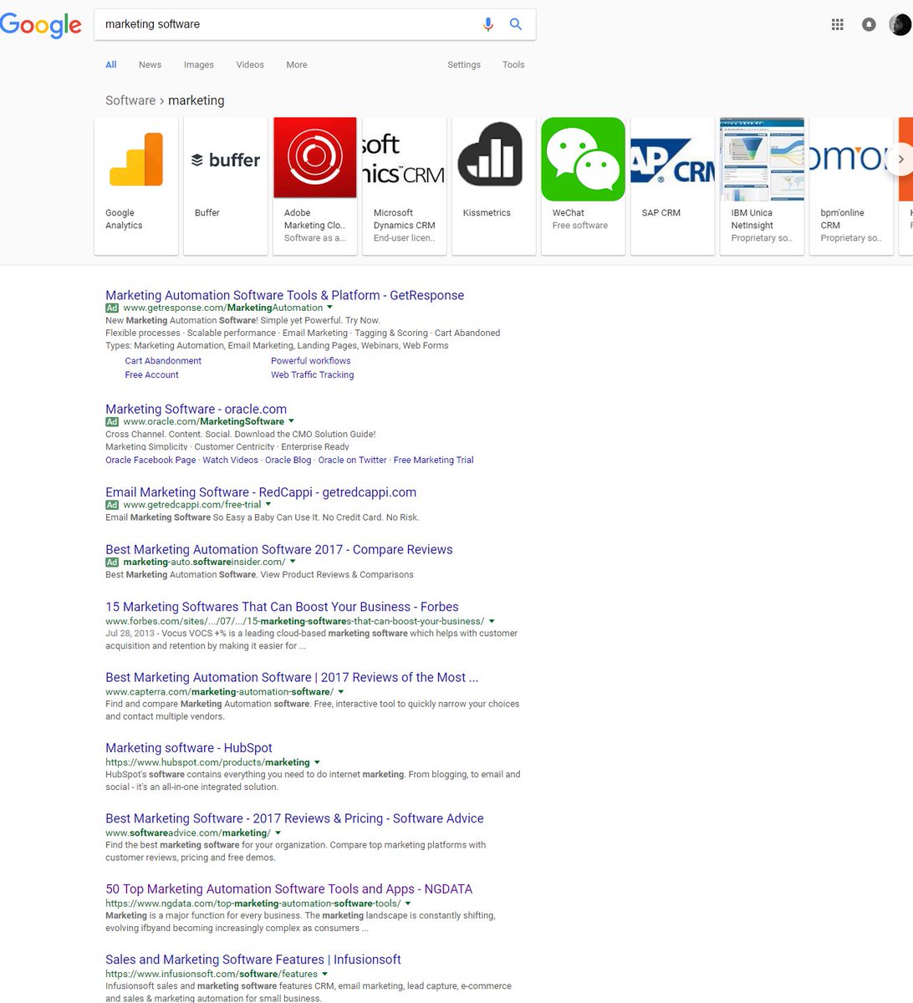The image size is (913, 1003).
Task: Click the Ad badge beside getresponse.com
Action: [x=112, y=308]
